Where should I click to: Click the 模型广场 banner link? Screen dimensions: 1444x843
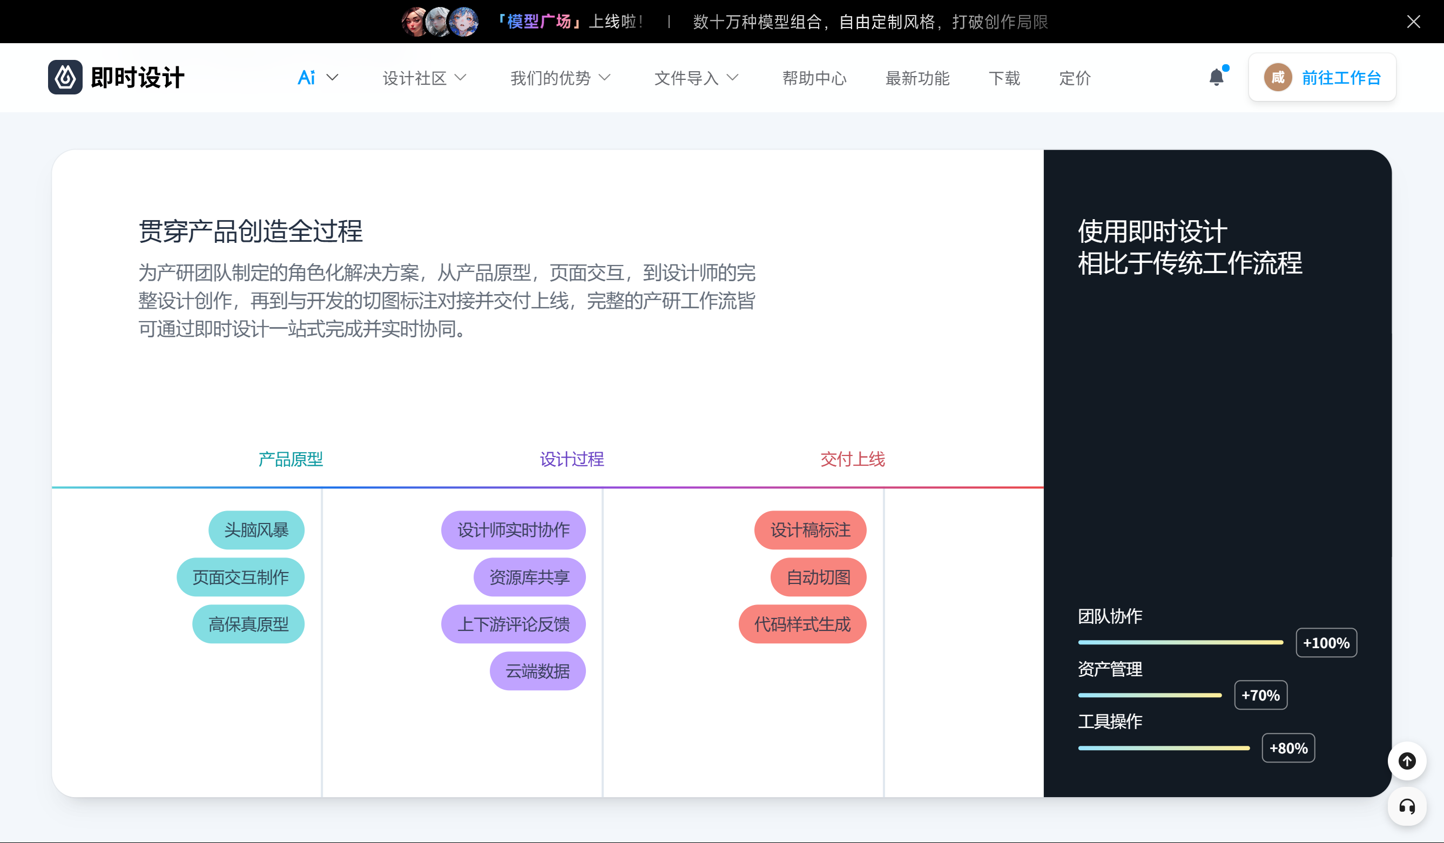click(538, 22)
